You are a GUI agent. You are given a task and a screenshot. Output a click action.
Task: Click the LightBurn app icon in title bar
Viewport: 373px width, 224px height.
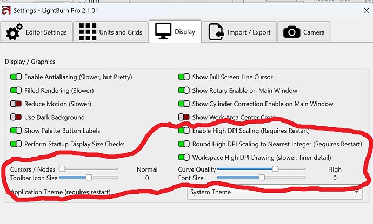tap(6, 10)
